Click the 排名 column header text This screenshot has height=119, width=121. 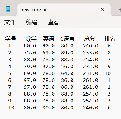[x=110, y=39]
